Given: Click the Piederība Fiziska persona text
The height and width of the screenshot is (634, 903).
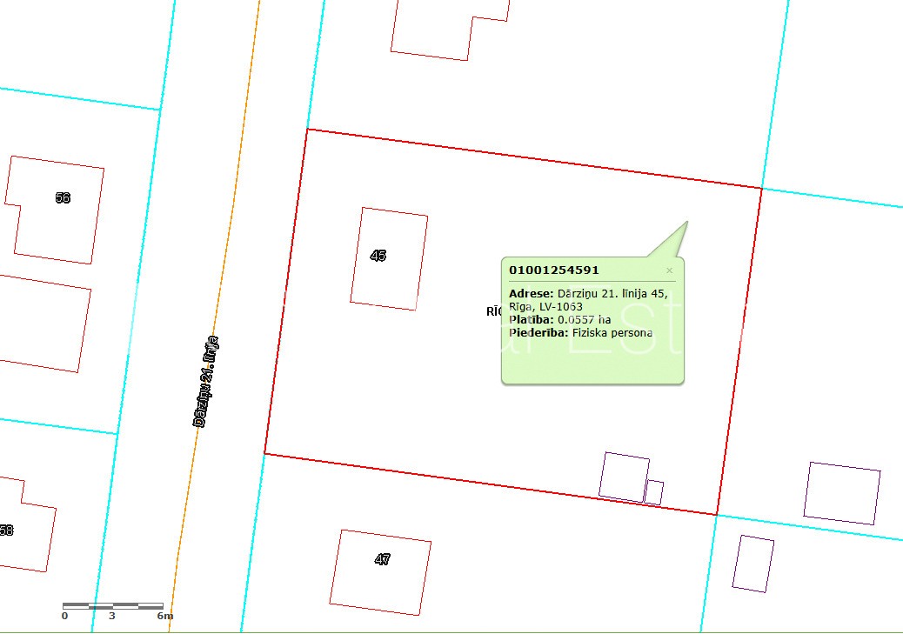Looking at the screenshot, I should click(x=580, y=332).
